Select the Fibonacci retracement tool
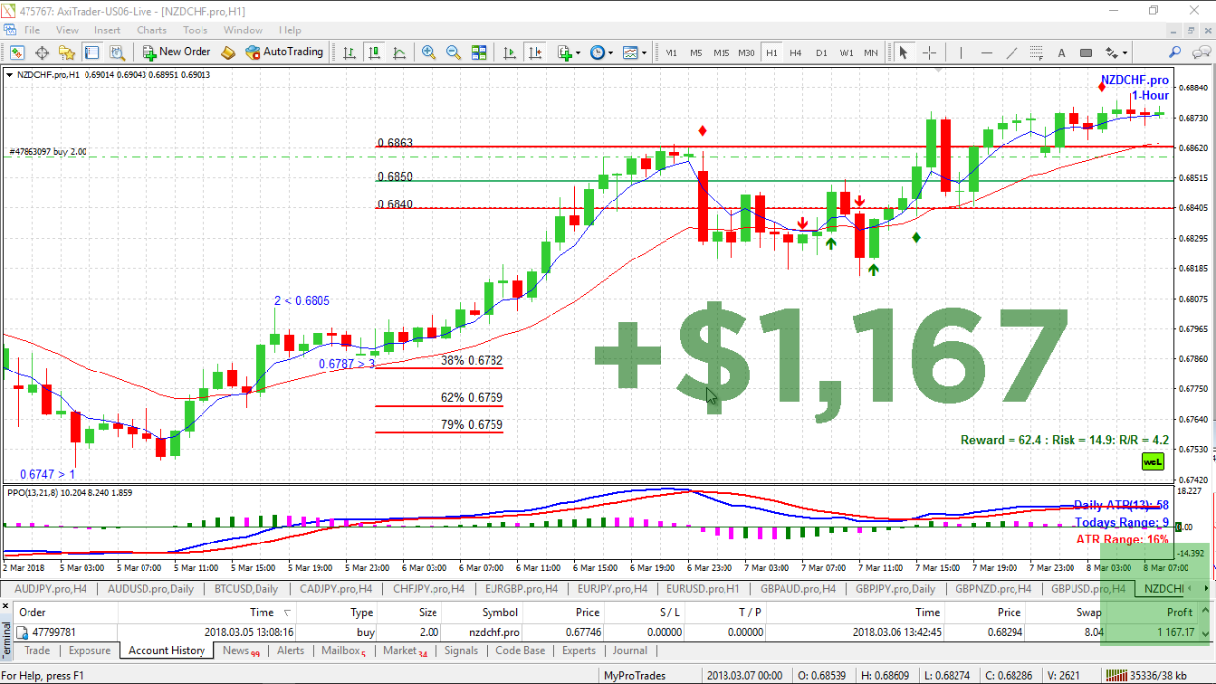1216x684 pixels. pyautogui.click(x=1038, y=52)
